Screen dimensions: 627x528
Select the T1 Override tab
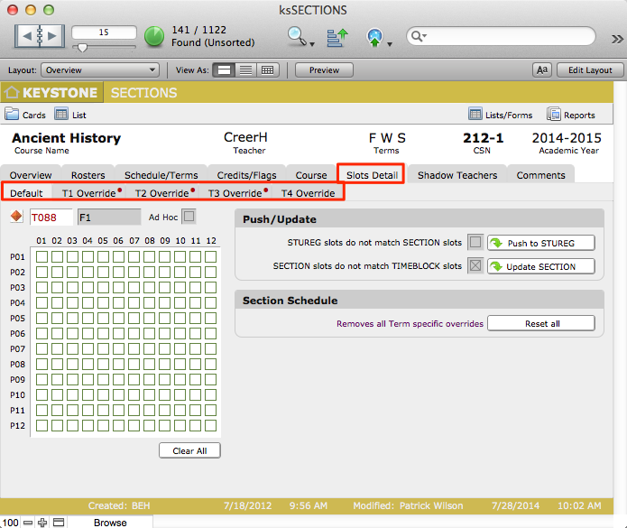tap(88, 193)
